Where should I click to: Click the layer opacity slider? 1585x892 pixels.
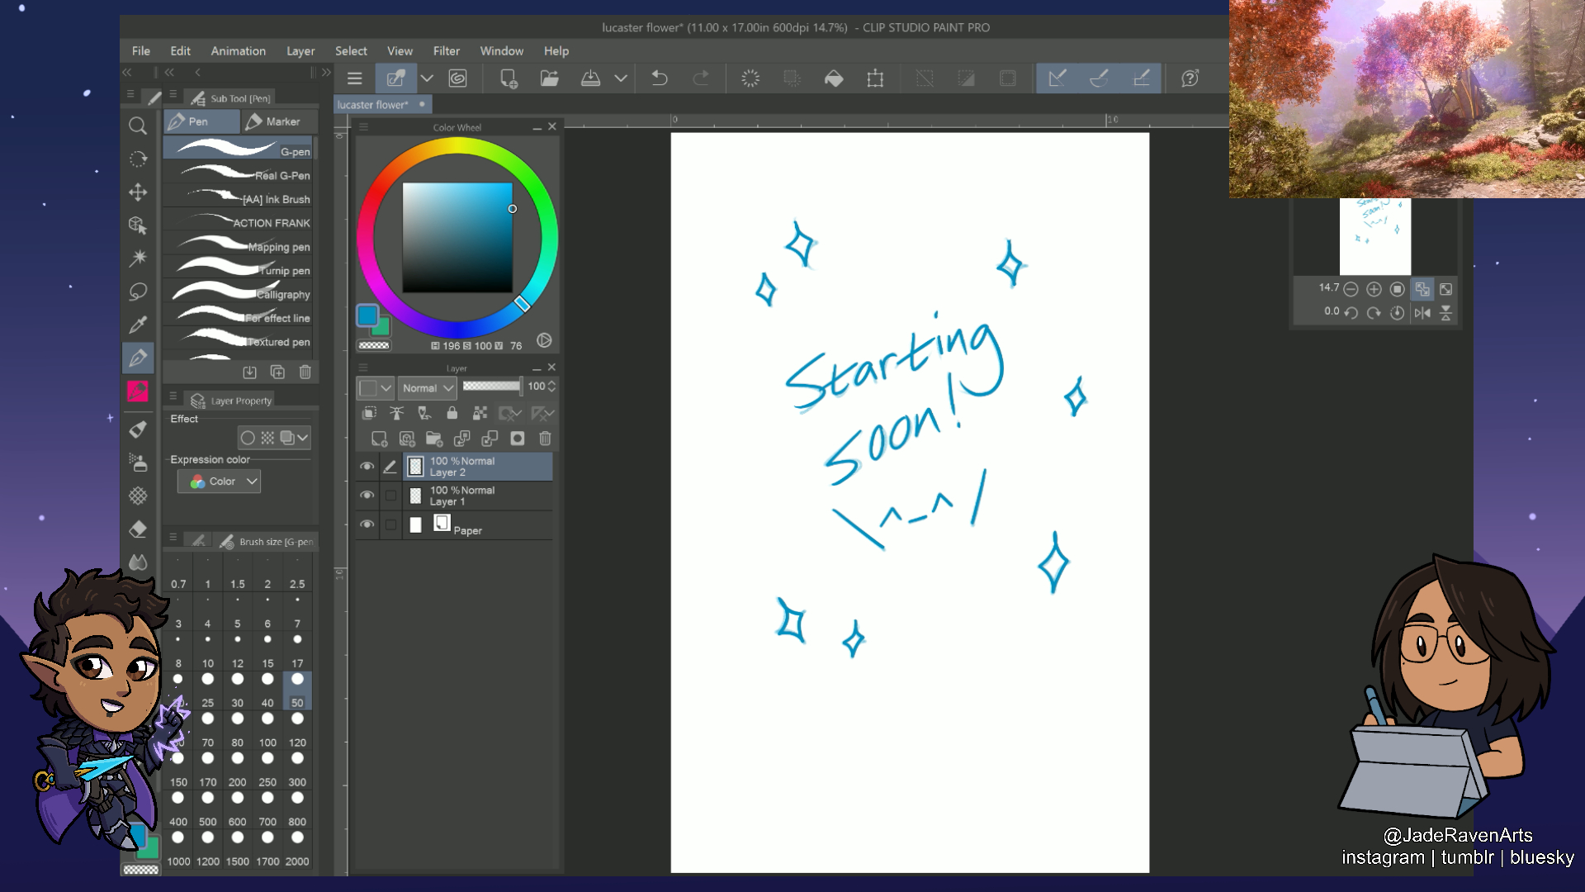tap(492, 387)
